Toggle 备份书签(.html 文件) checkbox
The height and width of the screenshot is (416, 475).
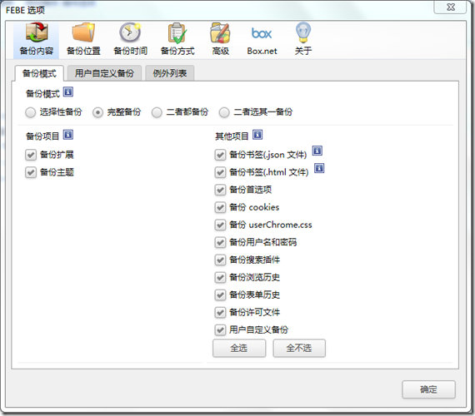coord(220,173)
